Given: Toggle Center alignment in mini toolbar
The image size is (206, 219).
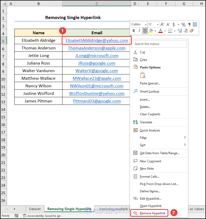Looking at the screenshot, I should [x=145, y=31].
